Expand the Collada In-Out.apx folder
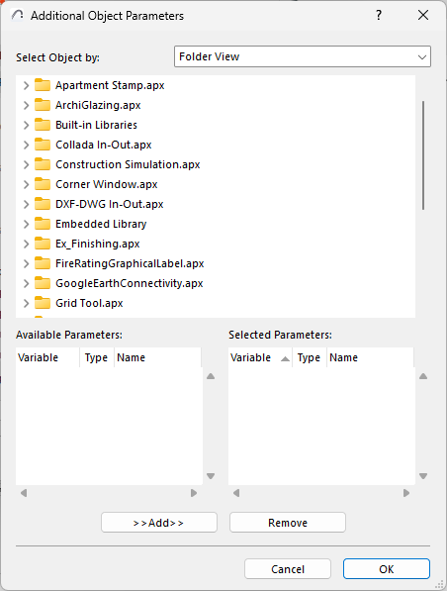Viewport: 447px width, 591px height. [x=26, y=145]
